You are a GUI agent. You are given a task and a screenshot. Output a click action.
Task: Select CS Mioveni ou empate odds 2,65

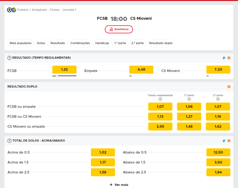(160, 126)
